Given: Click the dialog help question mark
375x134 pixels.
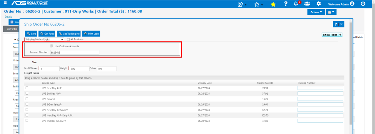Looking at the screenshot, I should pos(336,24).
